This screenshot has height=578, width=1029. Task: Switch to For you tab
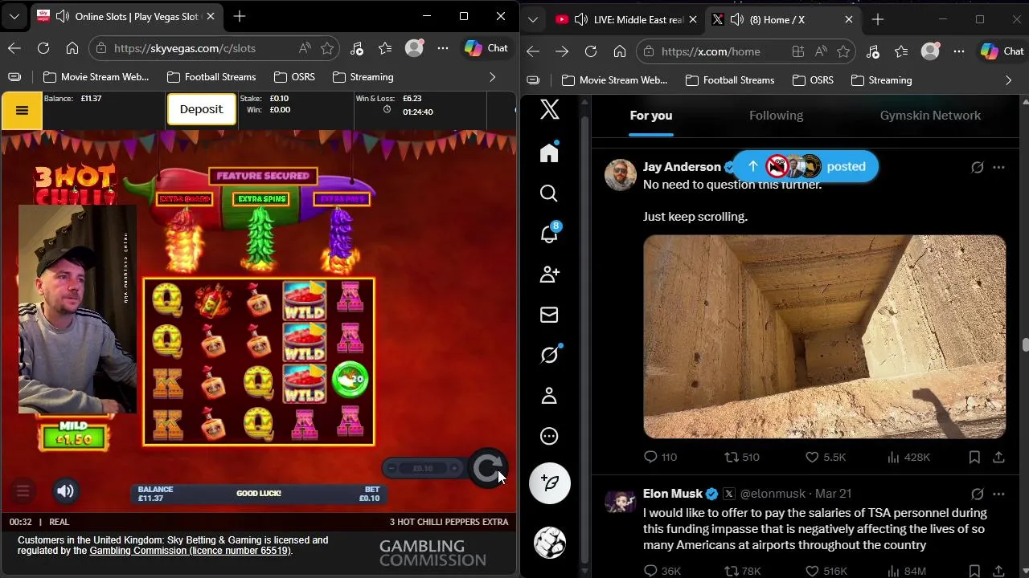point(651,116)
